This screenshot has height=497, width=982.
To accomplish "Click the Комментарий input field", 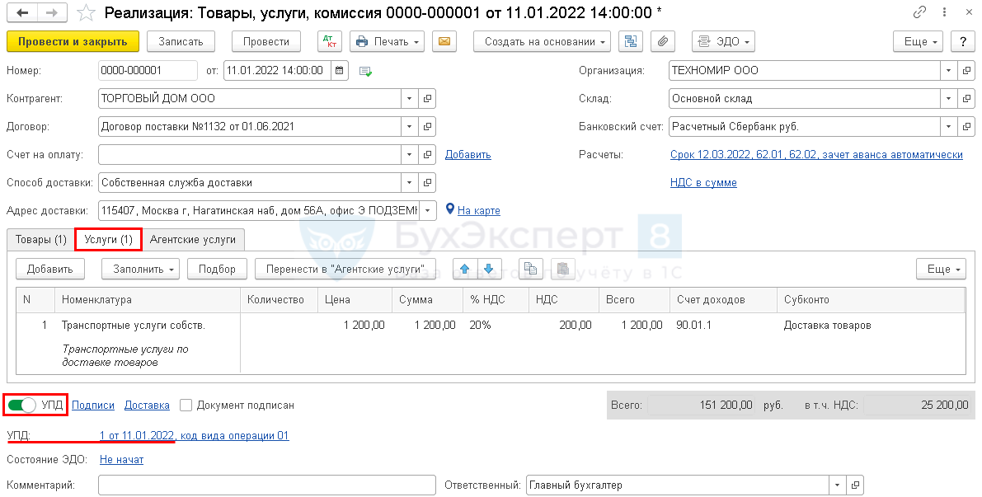I will [x=266, y=485].
